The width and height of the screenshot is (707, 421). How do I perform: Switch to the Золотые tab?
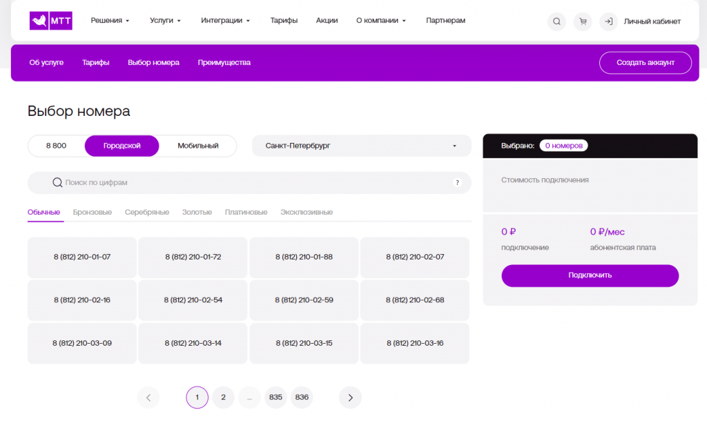pyautogui.click(x=197, y=212)
